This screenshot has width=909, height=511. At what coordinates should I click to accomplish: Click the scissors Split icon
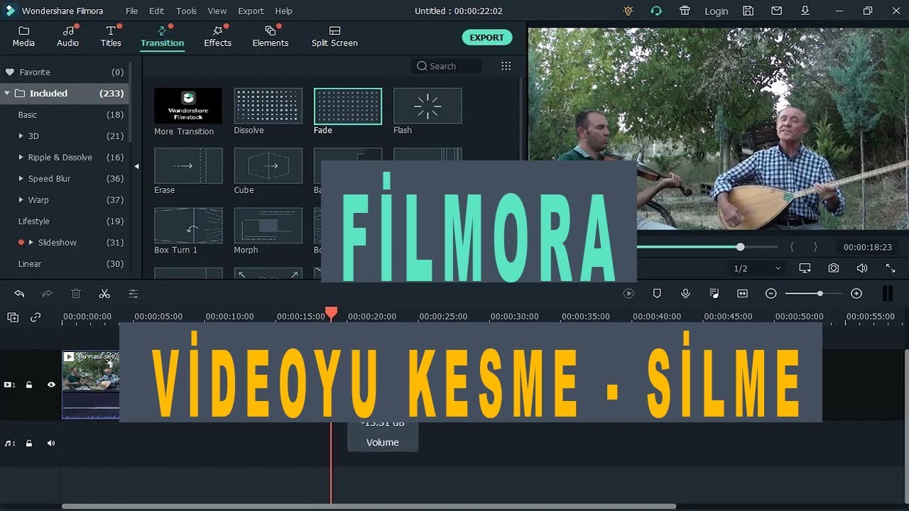(104, 293)
